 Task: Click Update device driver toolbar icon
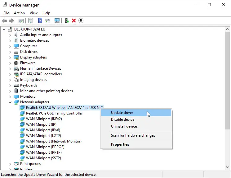tap(67, 21)
